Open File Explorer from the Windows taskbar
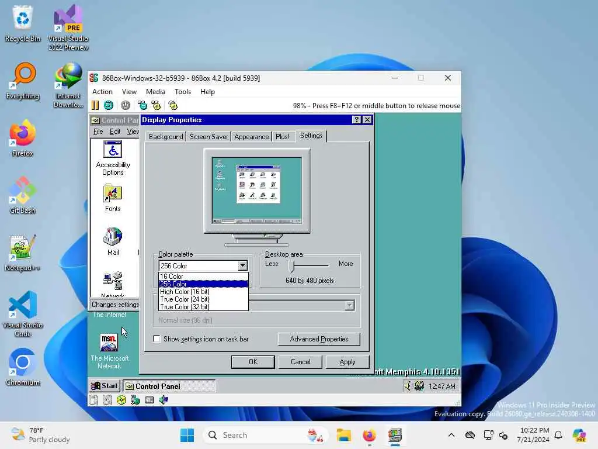598x449 pixels. (343, 435)
